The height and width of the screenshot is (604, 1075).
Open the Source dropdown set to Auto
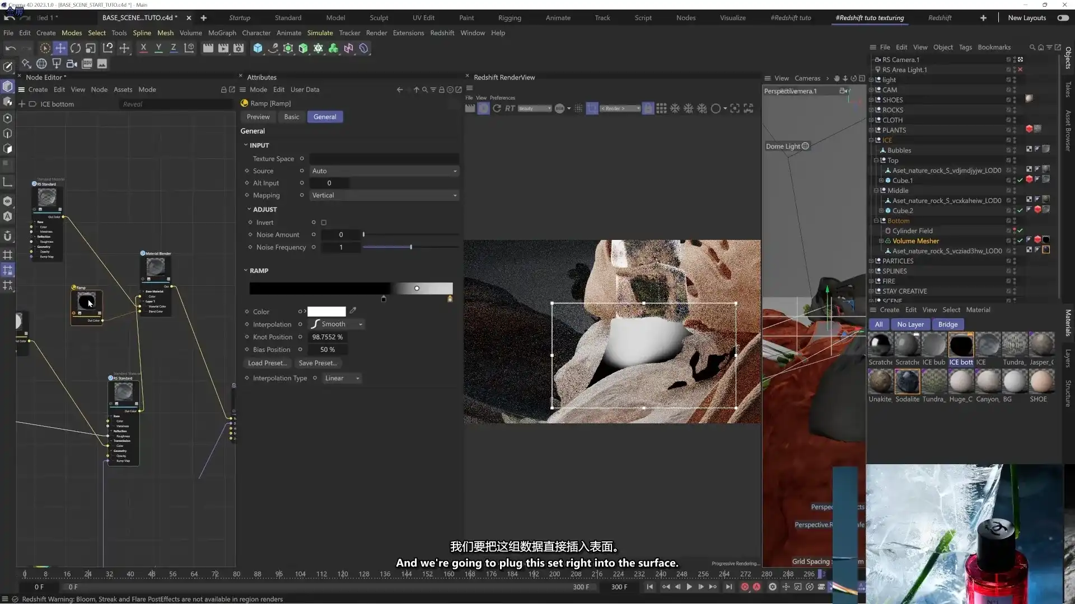[x=384, y=171]
